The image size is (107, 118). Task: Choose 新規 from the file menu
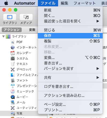tap(70, 10)
